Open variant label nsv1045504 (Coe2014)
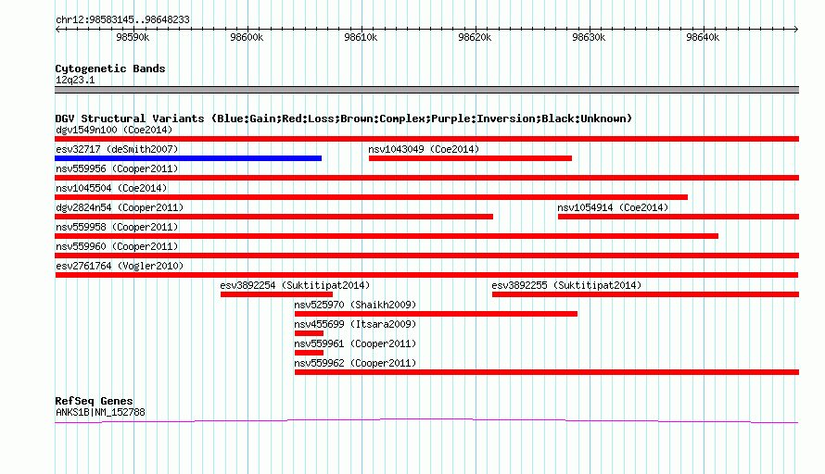The height and width of the screenshot is (474, 825). (111, 188)
